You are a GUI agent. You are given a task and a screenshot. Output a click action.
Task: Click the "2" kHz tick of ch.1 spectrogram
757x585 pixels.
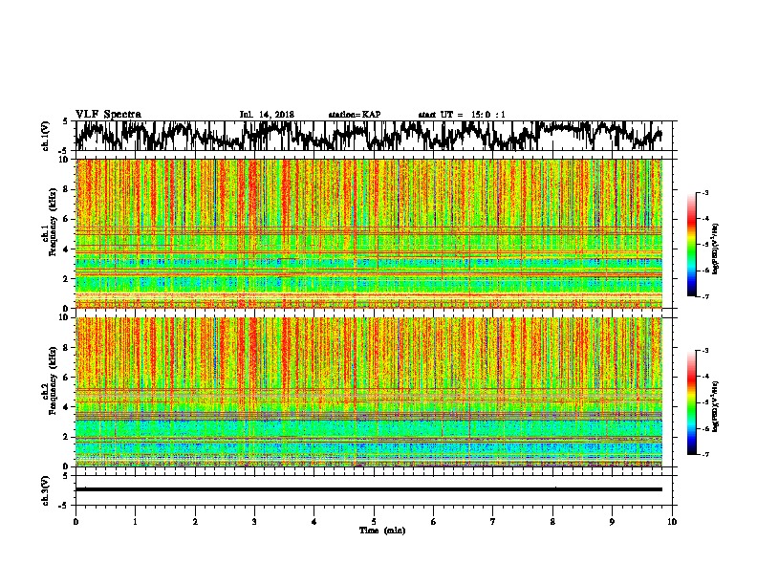[68, 278]
